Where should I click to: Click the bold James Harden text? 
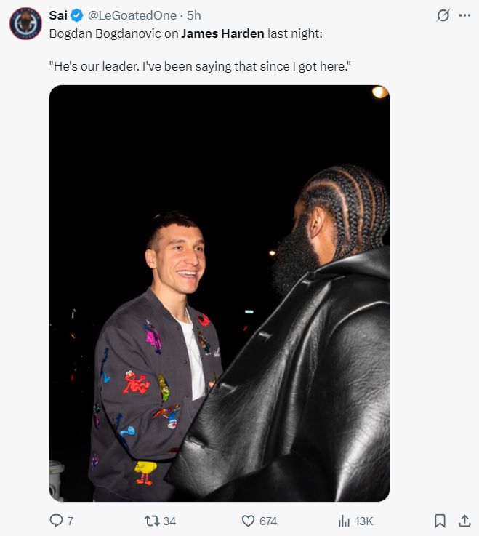coord(222,33)
